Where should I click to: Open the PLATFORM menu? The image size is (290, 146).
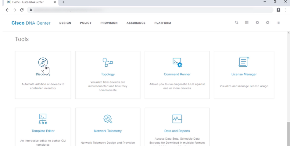163,23
